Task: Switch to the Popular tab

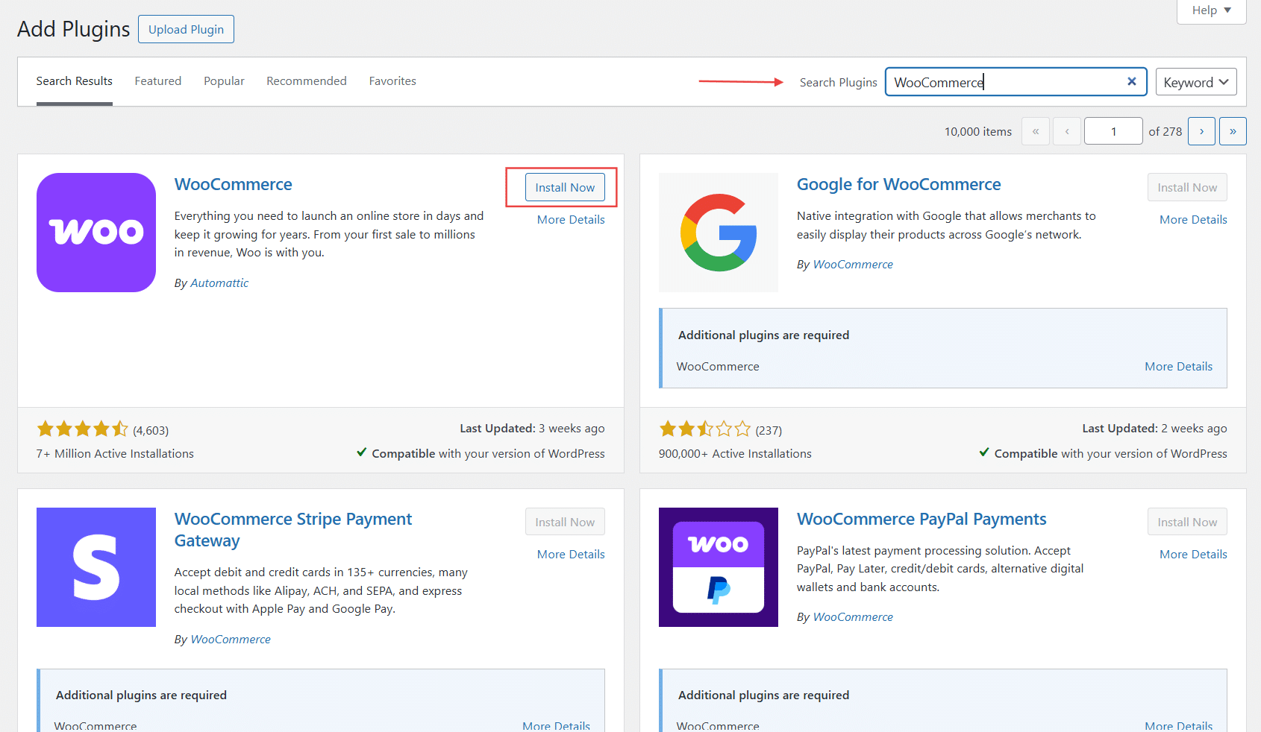Action: point(224,81)
